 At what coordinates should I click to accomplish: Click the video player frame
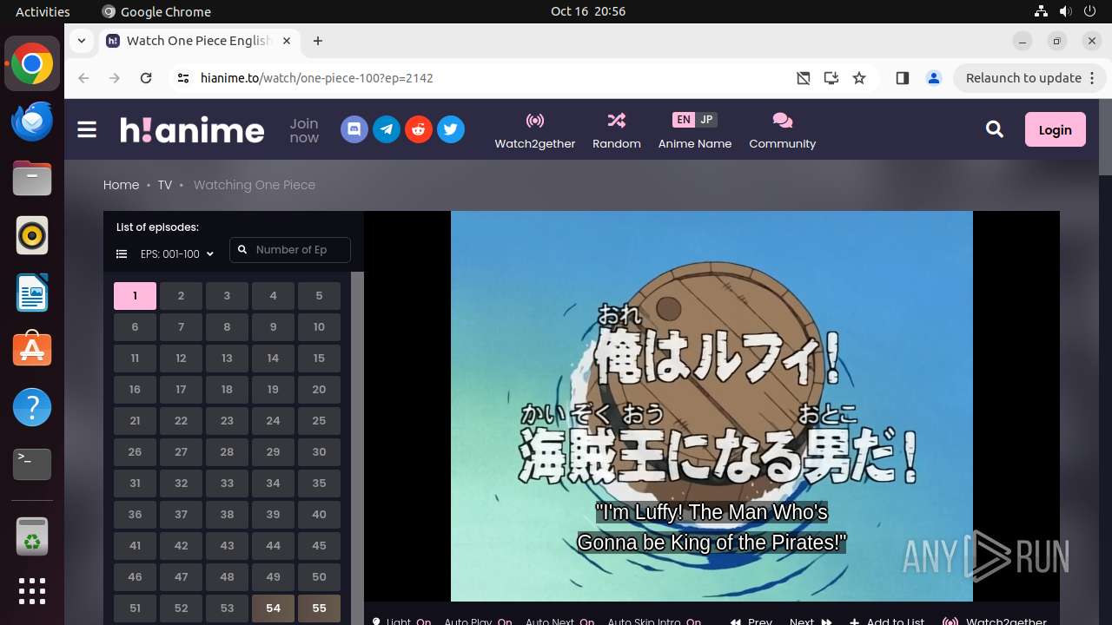[x=712, y=406]
